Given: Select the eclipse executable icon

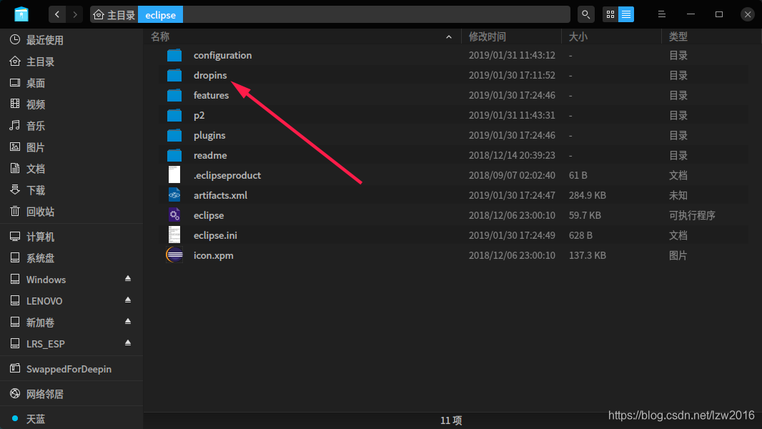Looking at the screenshot, I should (174, 215).
